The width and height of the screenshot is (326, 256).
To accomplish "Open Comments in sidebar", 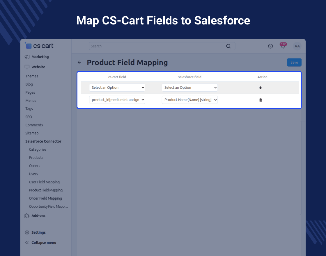I will tap(34, 125).
